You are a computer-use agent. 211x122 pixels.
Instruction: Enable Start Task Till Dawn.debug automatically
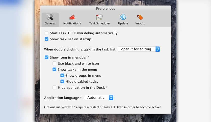point(46,33)
